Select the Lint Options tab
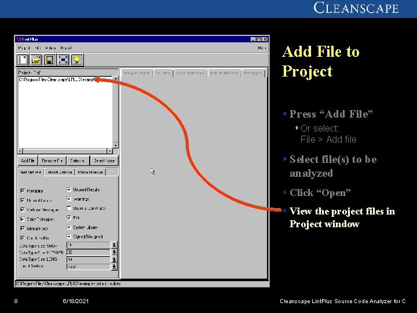 click(x=31, y=172)
